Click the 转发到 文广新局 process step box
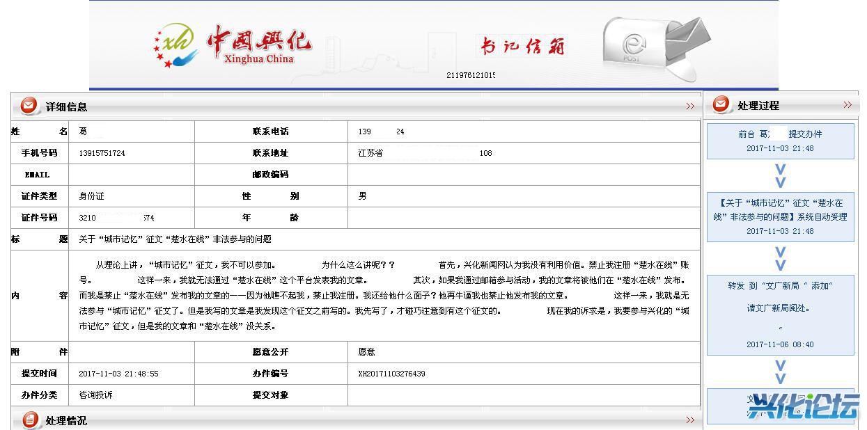867x430 pixels. pos(780,314)
